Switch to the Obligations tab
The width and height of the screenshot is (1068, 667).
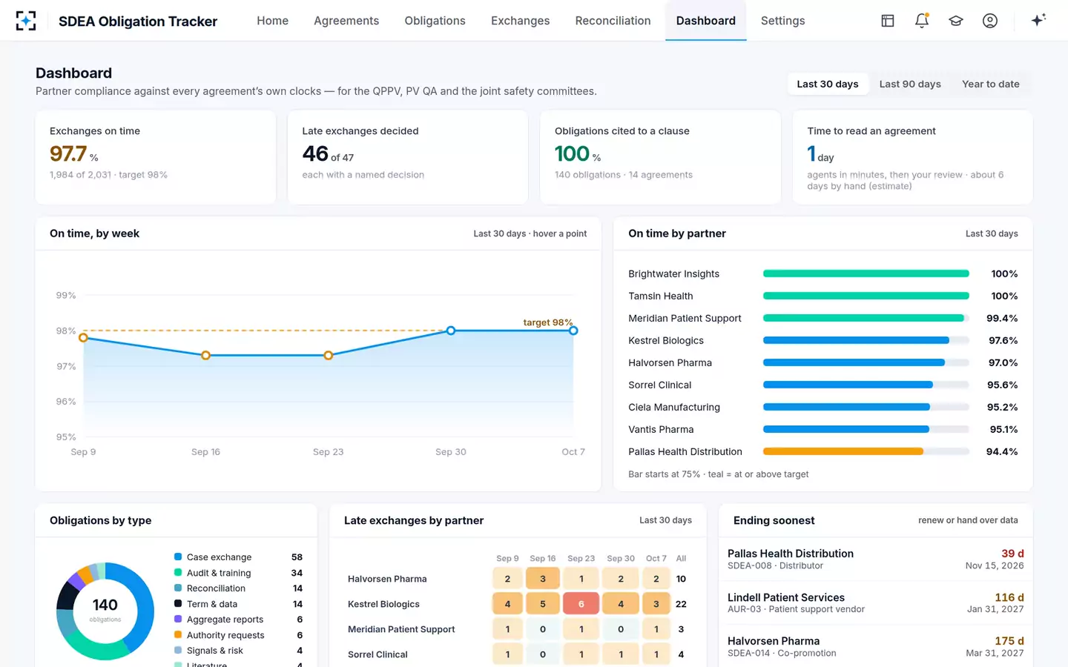pos(435,21)
